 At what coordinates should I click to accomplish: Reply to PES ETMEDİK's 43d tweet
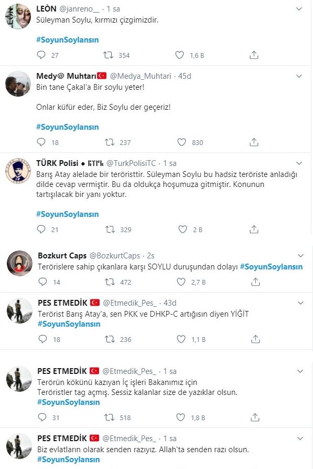click(x=40, y=338)
